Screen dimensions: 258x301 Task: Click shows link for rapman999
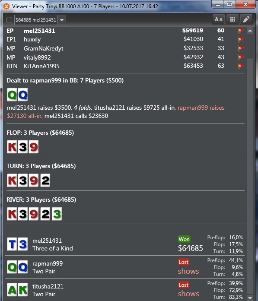188,271
